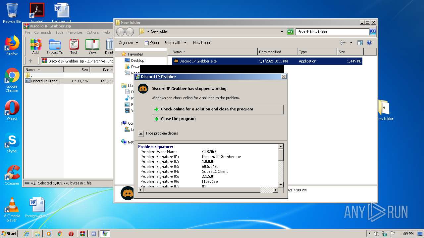Open Recycle Bin desktop icon
This screenshot has width=424, height=238.
[x=12, y=13]
